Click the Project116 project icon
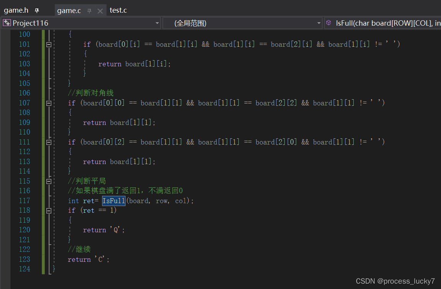 7,23
